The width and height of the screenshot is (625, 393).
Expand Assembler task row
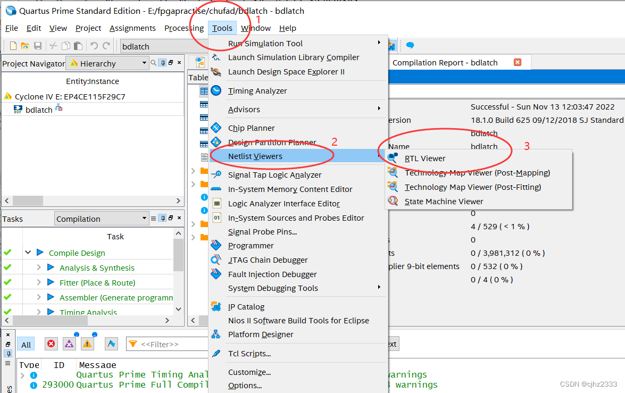(39, 297)
